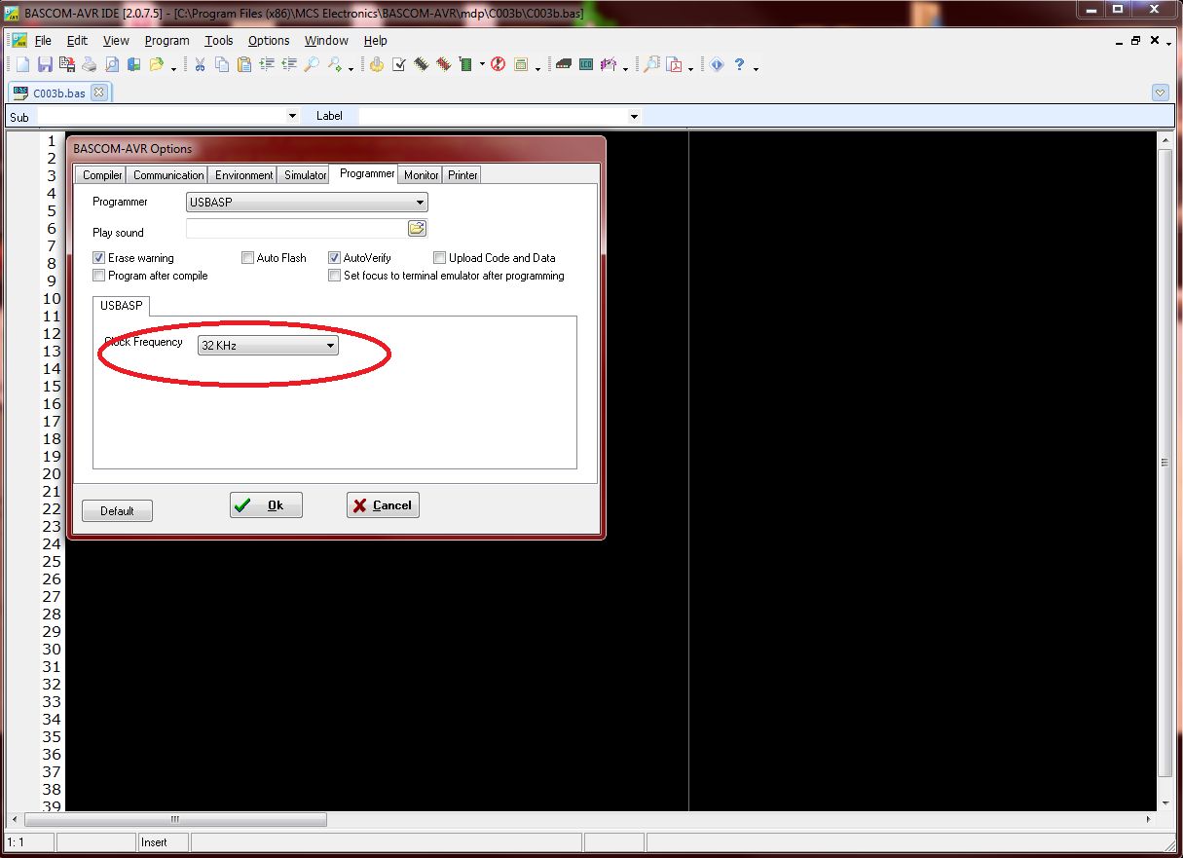
Task: Open the dropdown arrow beside Program Chip
Action: click(482, 65)
